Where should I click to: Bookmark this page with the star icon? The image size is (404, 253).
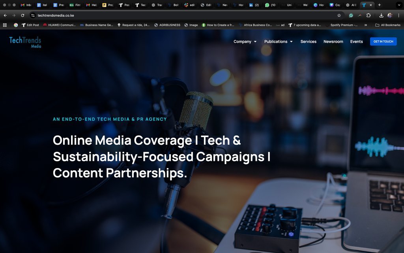pyautogui.click(x=339, y=15)
